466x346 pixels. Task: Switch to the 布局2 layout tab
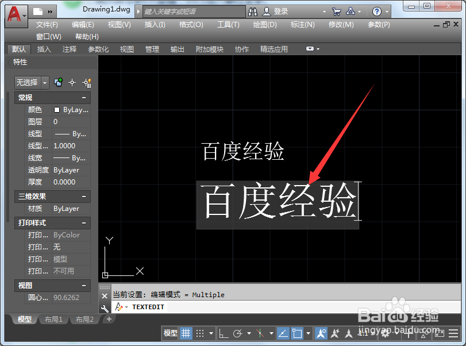(84, 319)
